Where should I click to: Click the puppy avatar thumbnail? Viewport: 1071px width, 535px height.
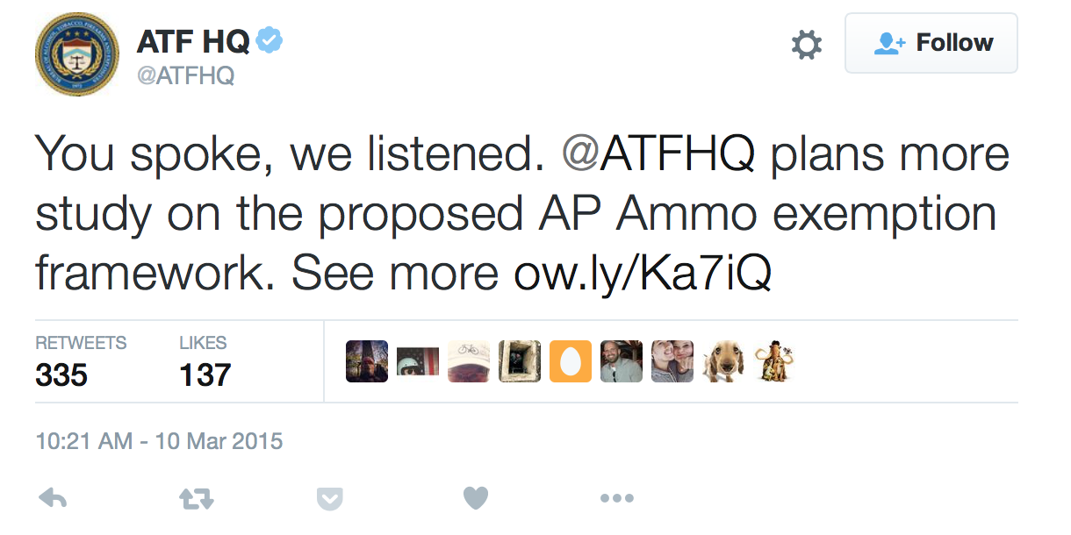[722, 361]
